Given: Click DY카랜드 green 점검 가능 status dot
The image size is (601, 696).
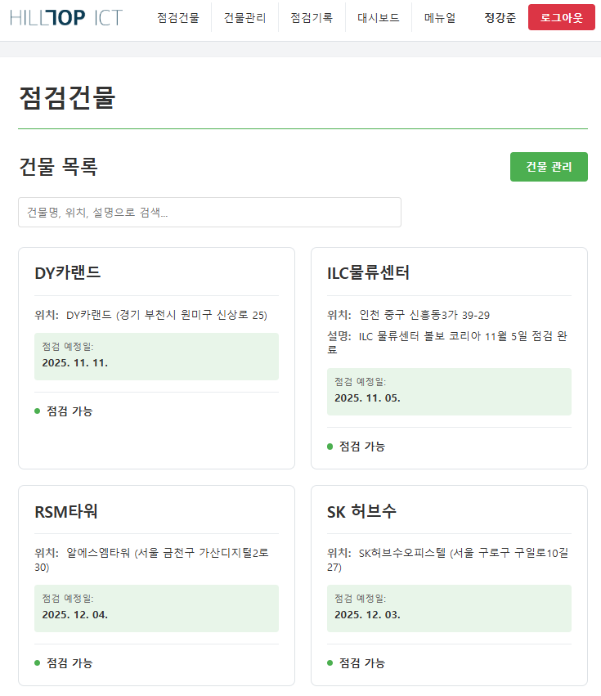Looking at the screenshot, I should click(x=38, y=411).
